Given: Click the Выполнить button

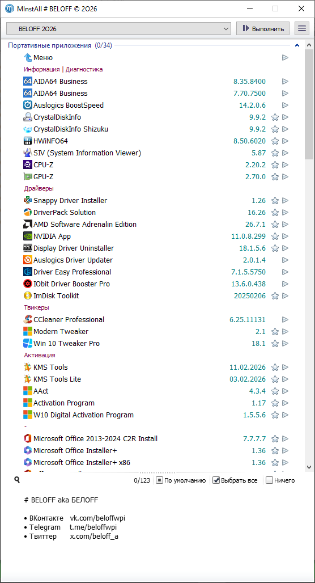Looking at the screenshot, I should coord(264,28).
